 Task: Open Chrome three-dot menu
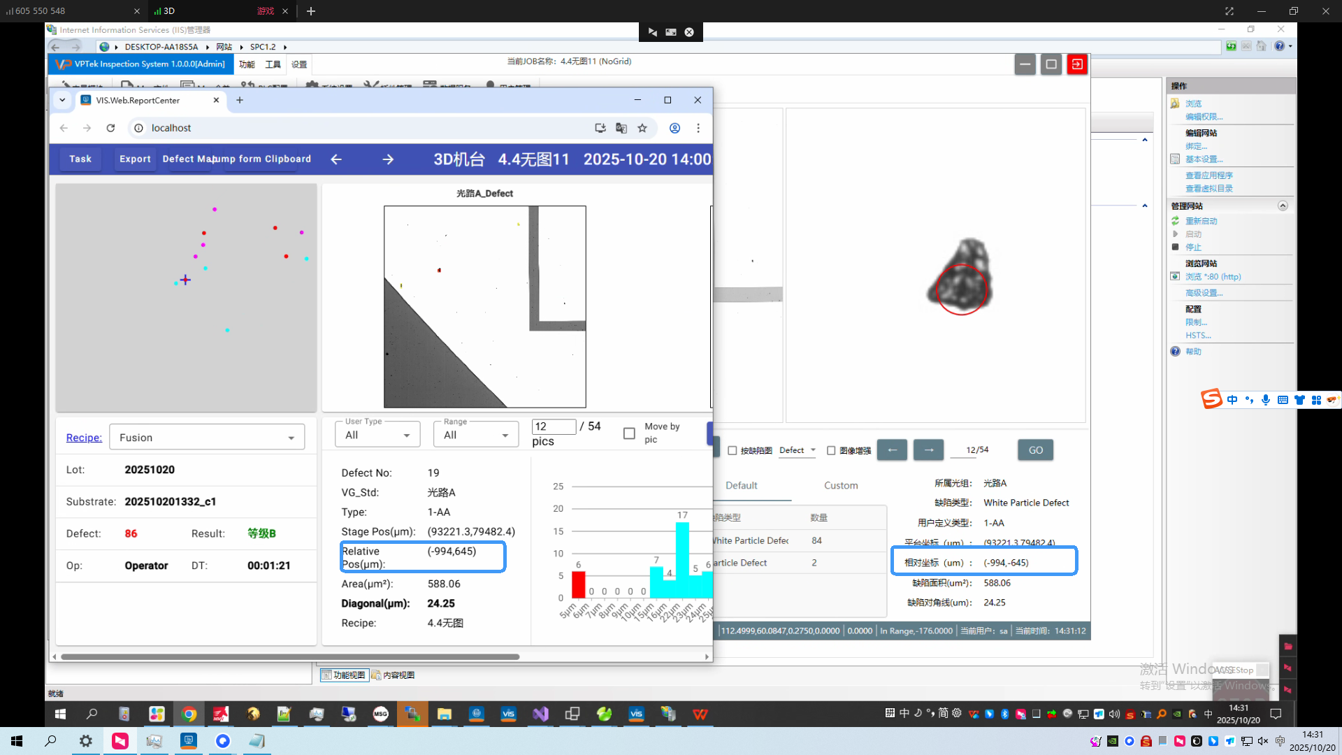(698, 128)
